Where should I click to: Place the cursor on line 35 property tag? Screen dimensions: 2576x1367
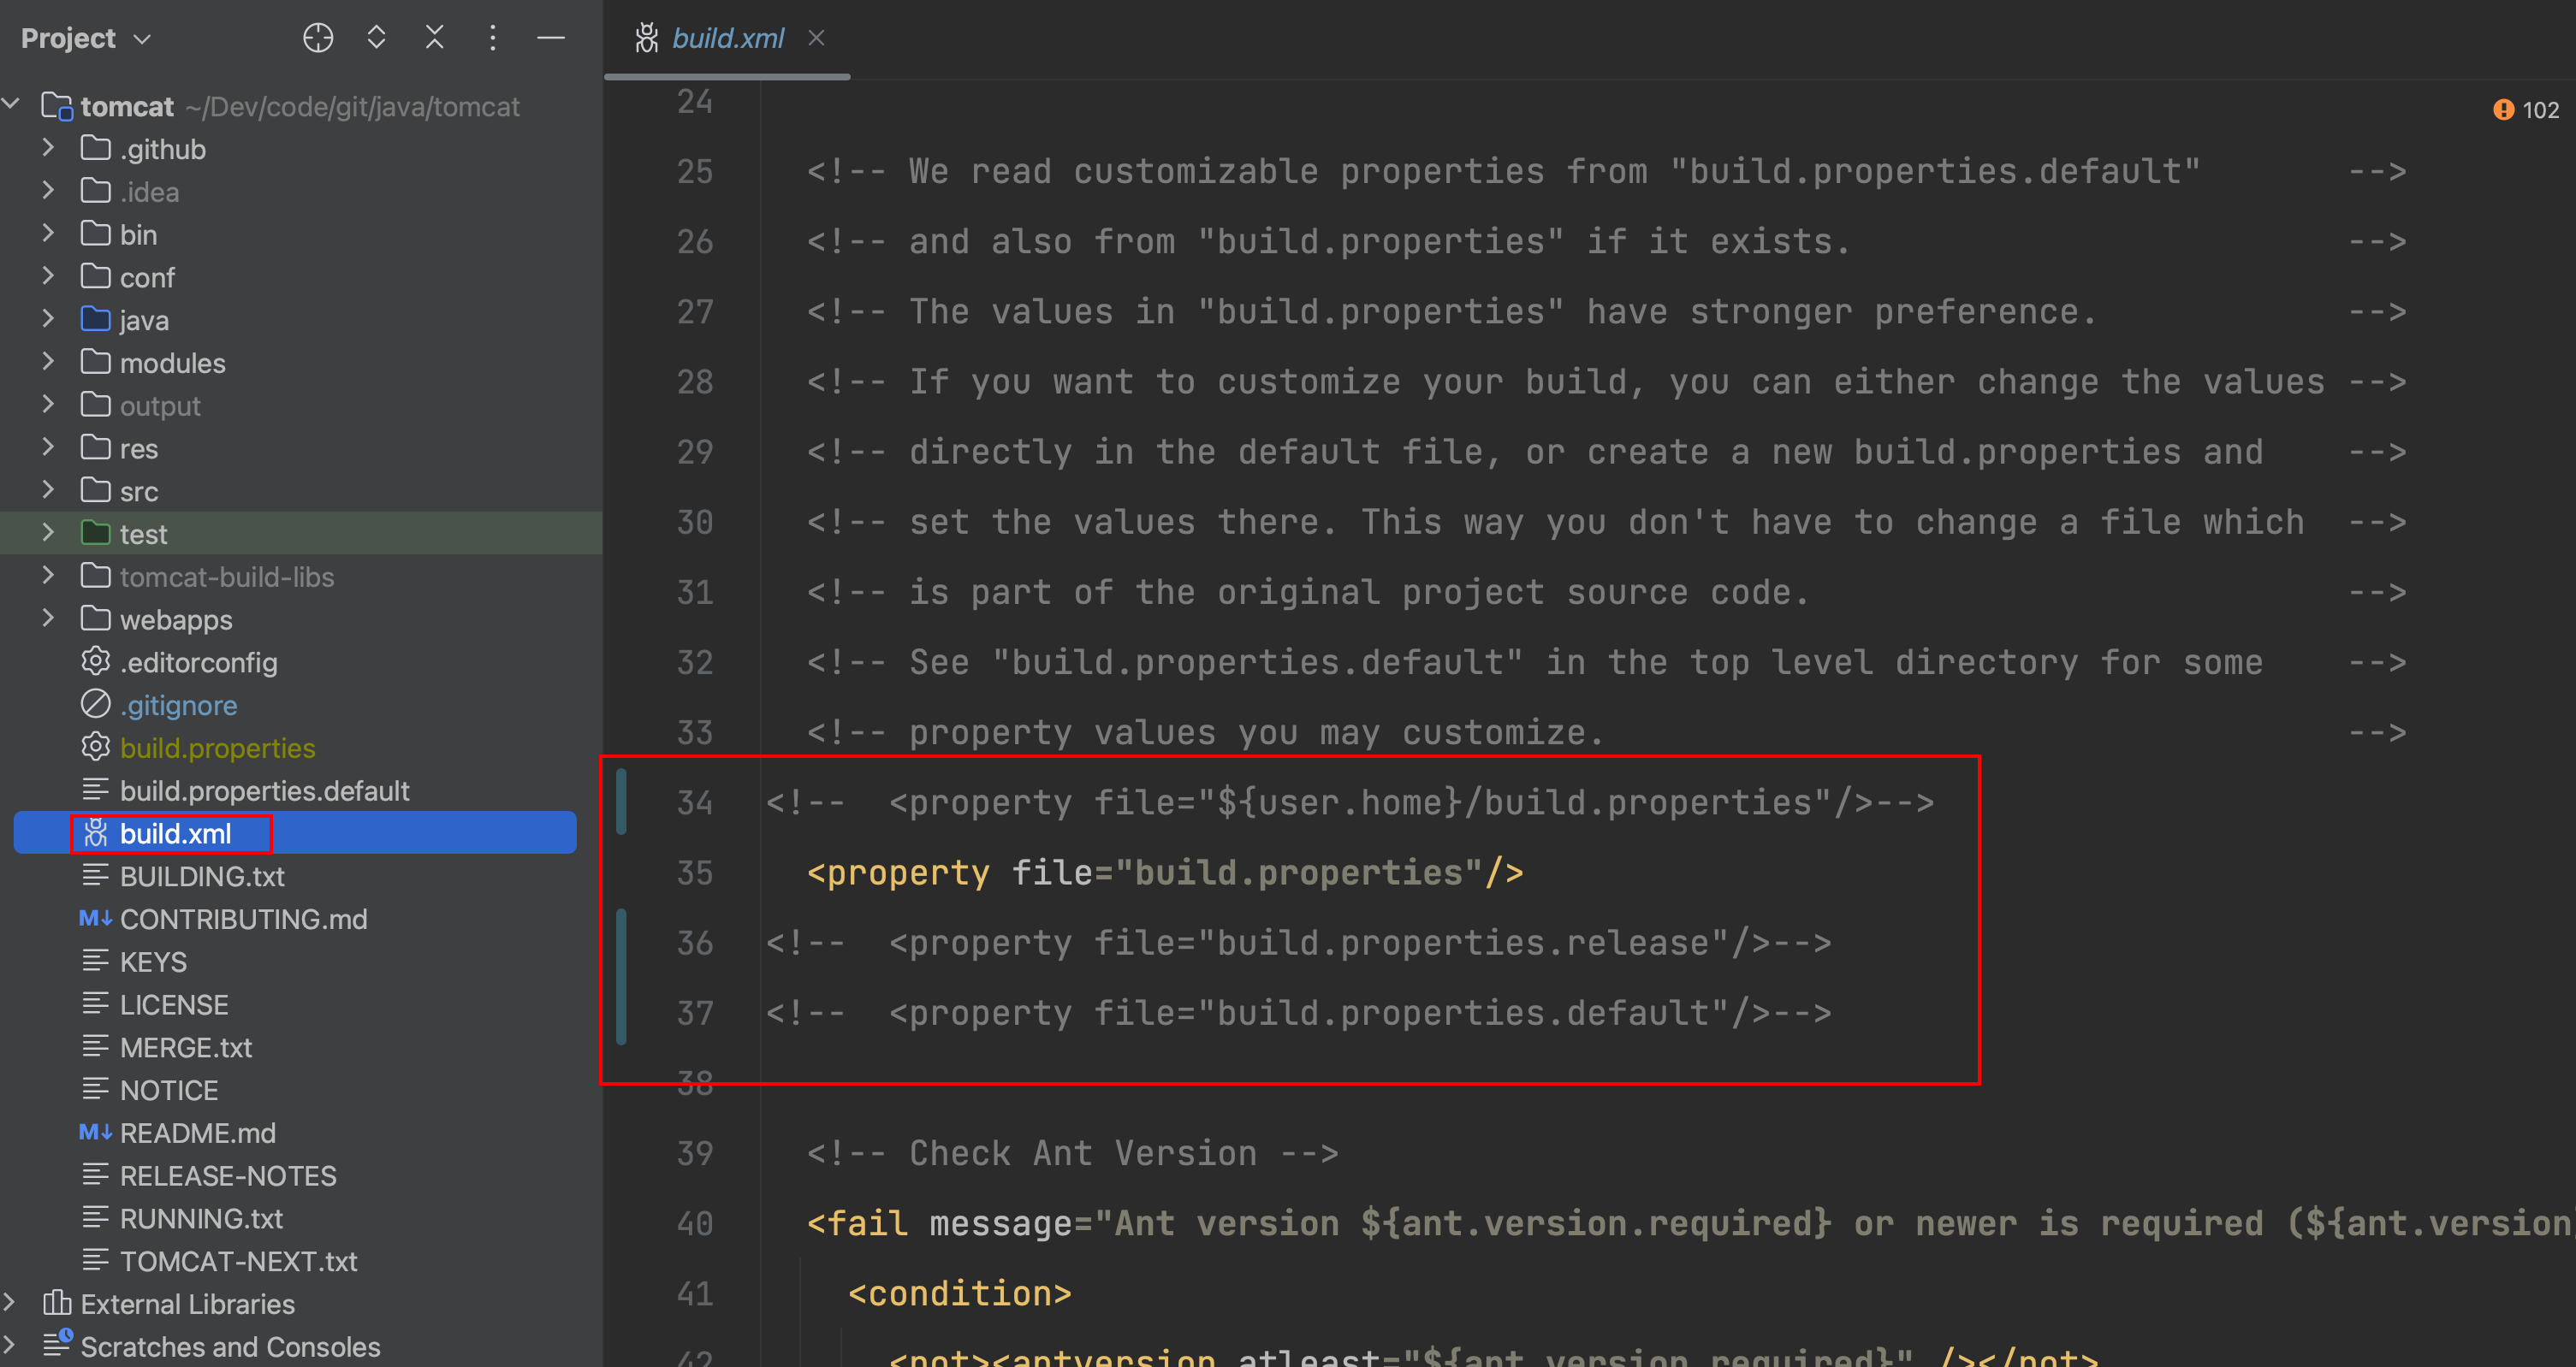coord(898,873)
